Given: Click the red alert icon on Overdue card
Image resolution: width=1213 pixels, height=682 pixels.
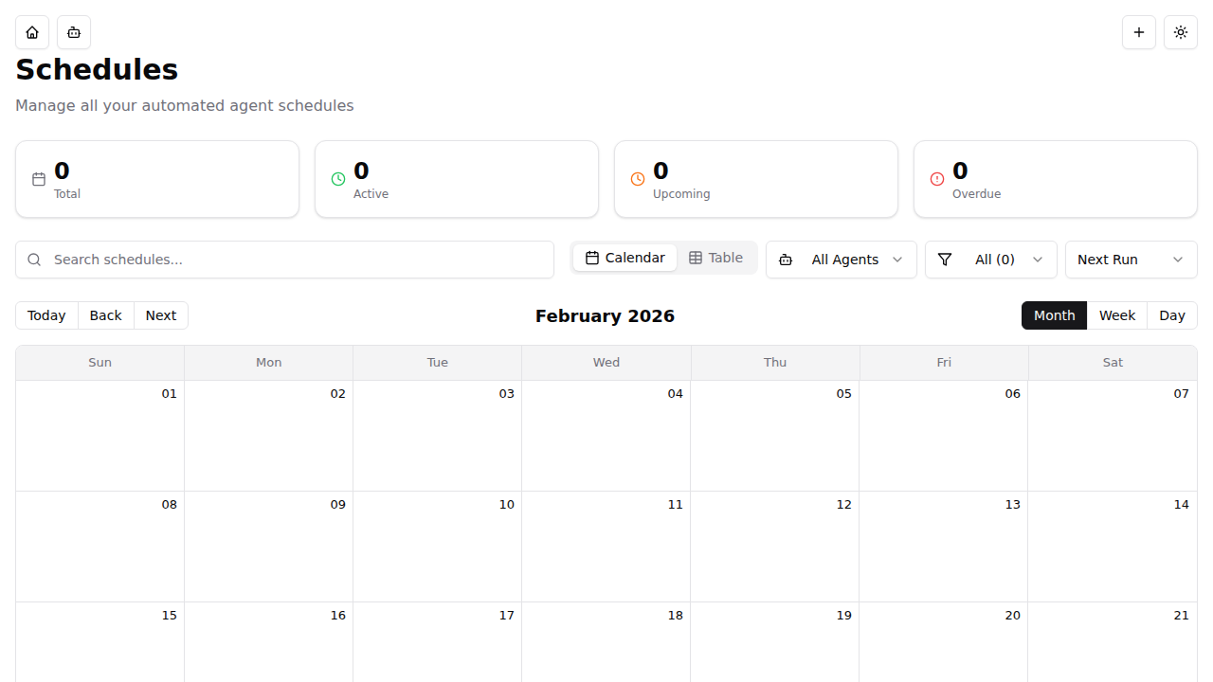Looking at the screenshot, I should pos(937,179).
